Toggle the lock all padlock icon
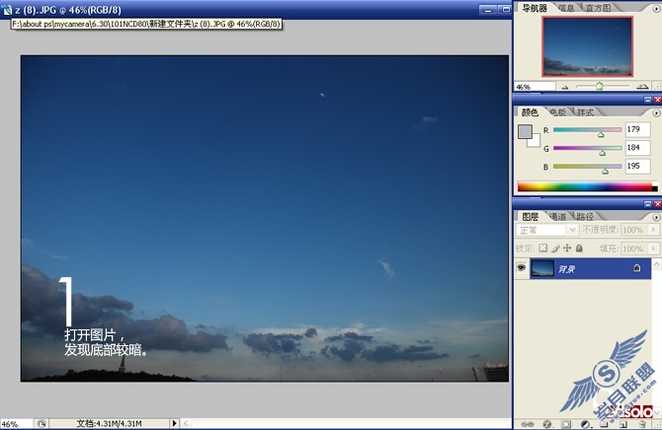The image size is (662, 430). 579,248
